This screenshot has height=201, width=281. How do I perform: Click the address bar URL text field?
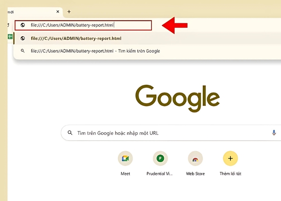coord(88,25)
